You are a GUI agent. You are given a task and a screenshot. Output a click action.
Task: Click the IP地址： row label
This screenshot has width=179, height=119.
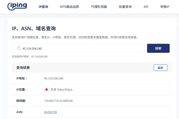[22, 78]
